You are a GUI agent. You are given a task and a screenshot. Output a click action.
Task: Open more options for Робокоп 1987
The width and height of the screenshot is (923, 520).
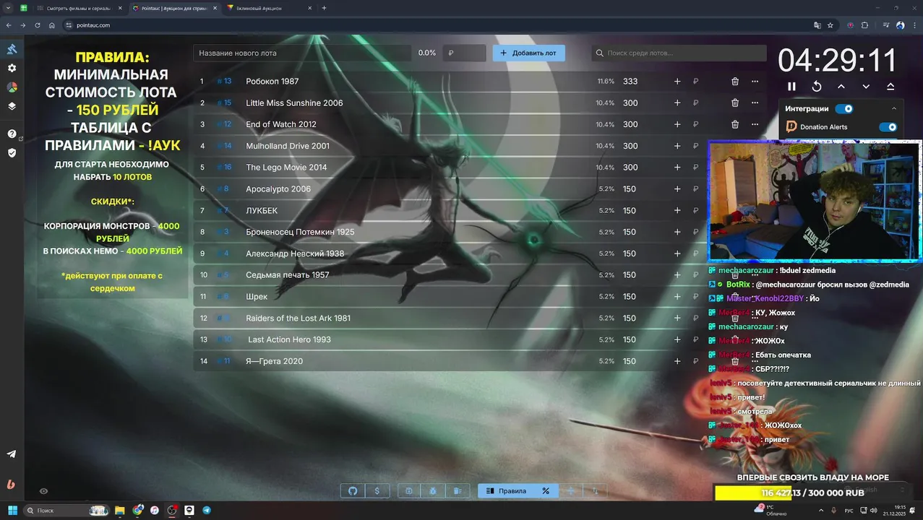(755, 82)
